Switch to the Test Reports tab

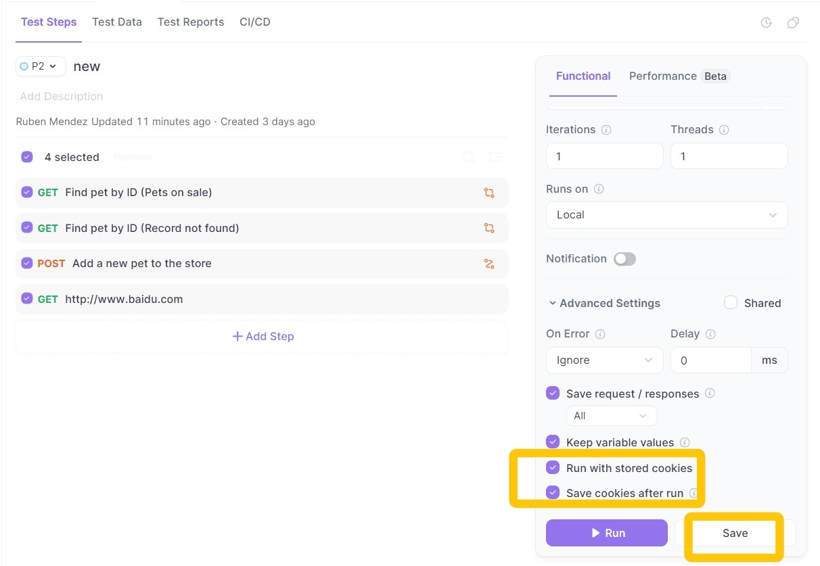click(x=191, y=22)
